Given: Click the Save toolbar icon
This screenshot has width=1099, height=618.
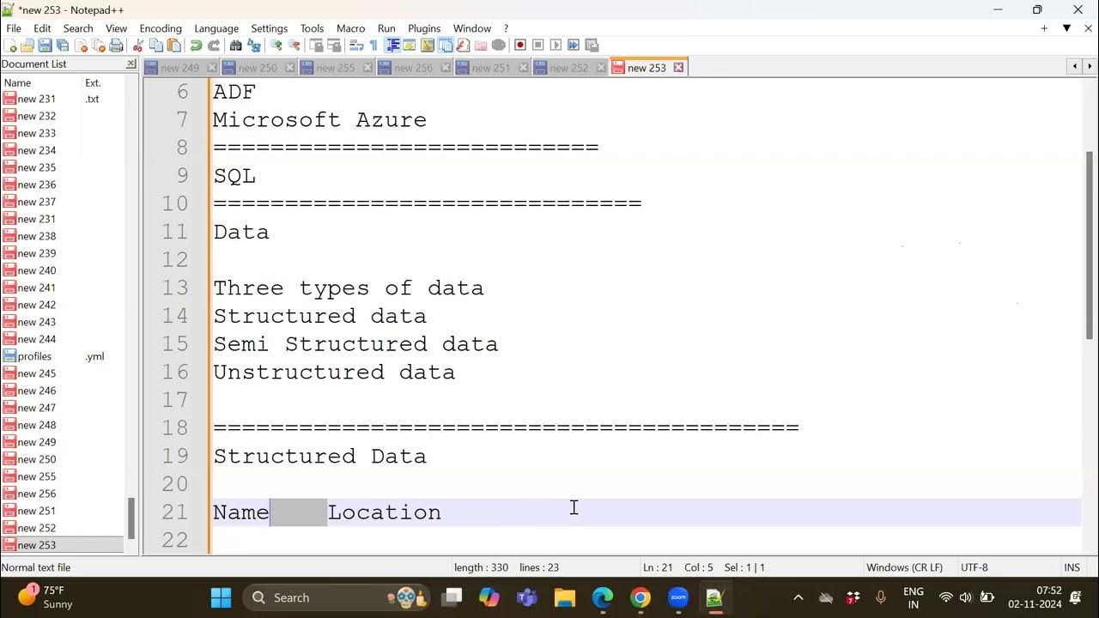Looking at the screenshot, I should pyautogui.click(x=46, y=45).
